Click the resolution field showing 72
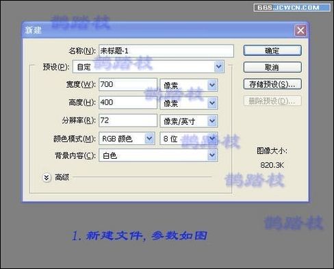Image resolution: width=334 pixels, height=269 pixels. 128,120
